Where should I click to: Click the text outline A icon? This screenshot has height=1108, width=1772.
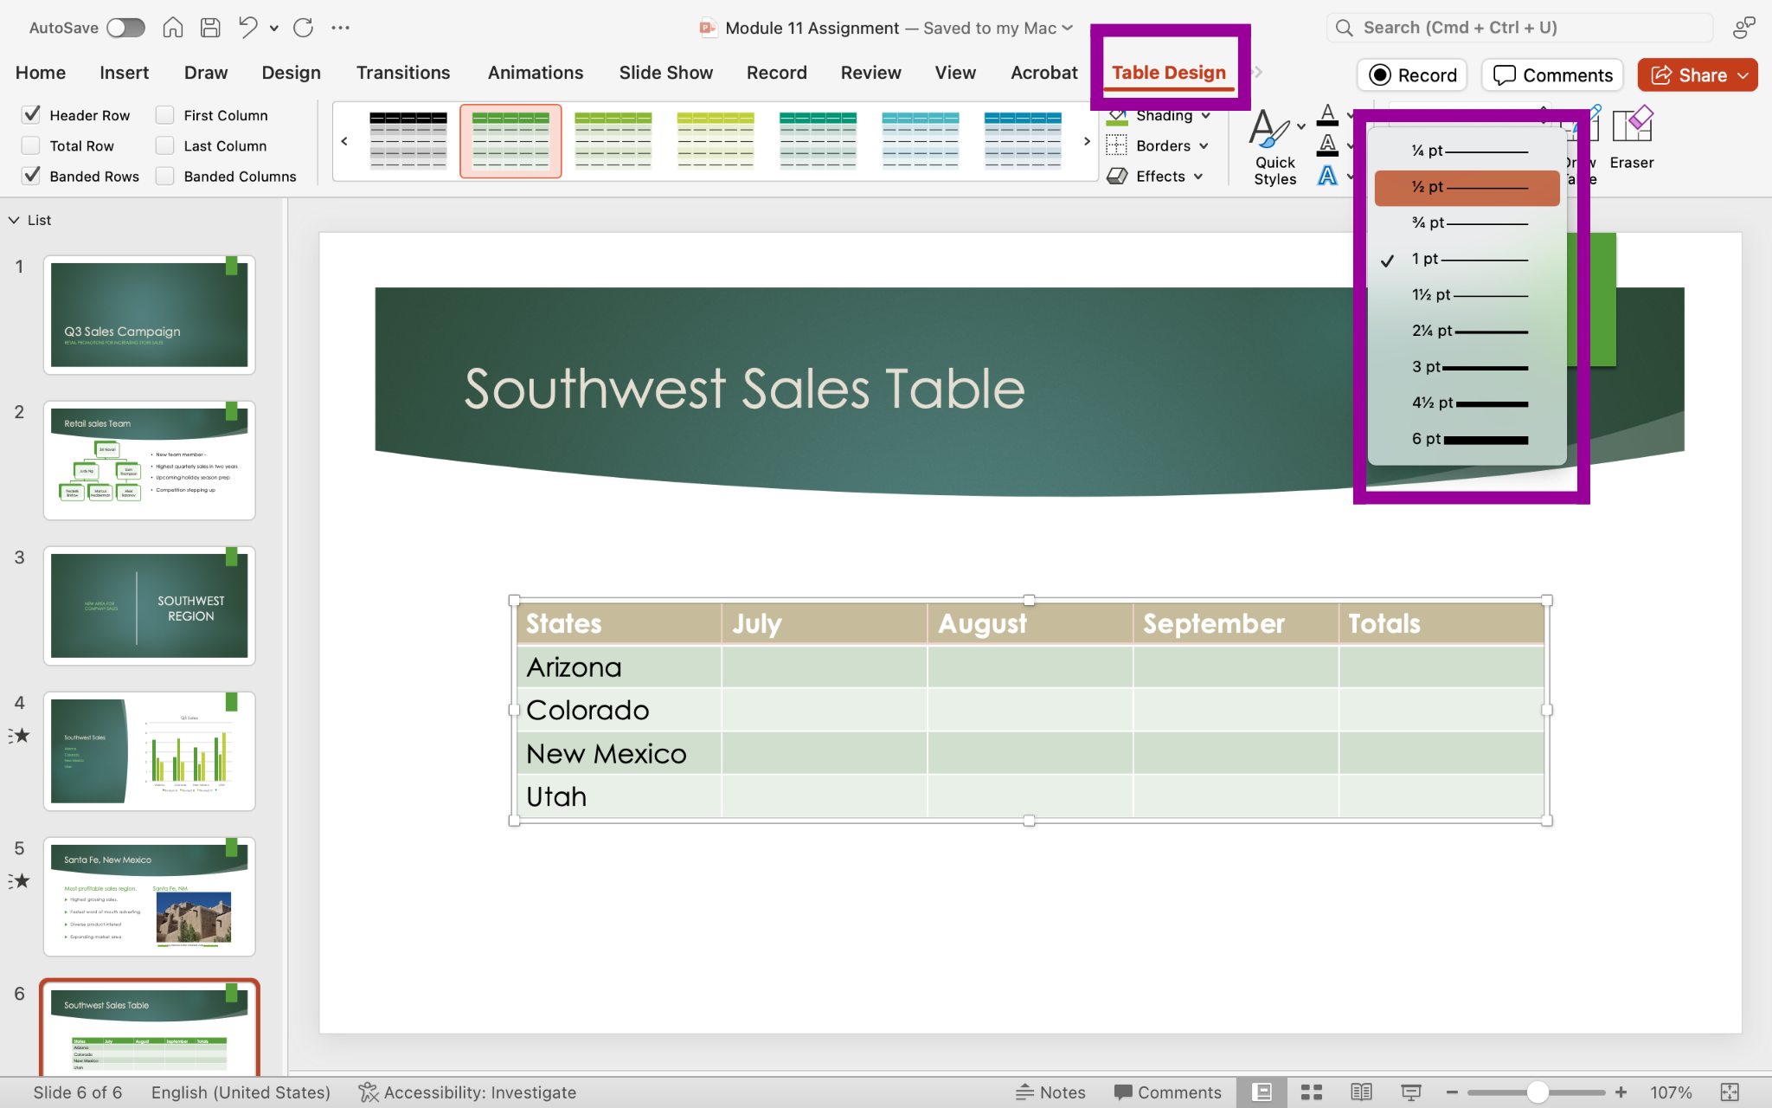click(x=1327, y=145)
